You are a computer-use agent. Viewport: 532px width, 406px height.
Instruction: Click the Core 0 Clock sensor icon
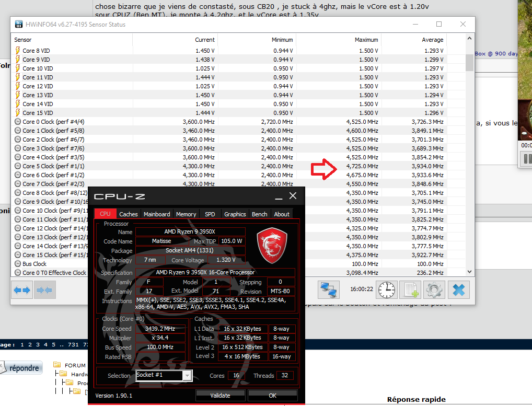[18, 121]
